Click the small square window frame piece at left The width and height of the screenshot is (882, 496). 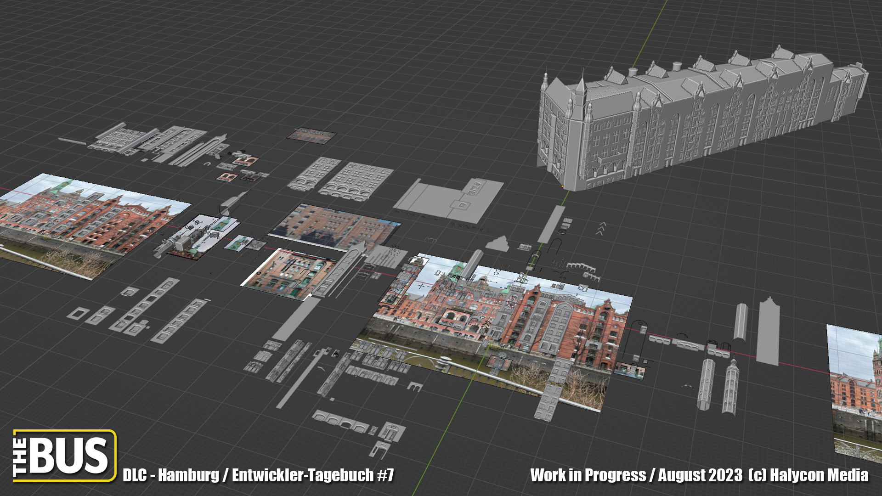point(78,313)
